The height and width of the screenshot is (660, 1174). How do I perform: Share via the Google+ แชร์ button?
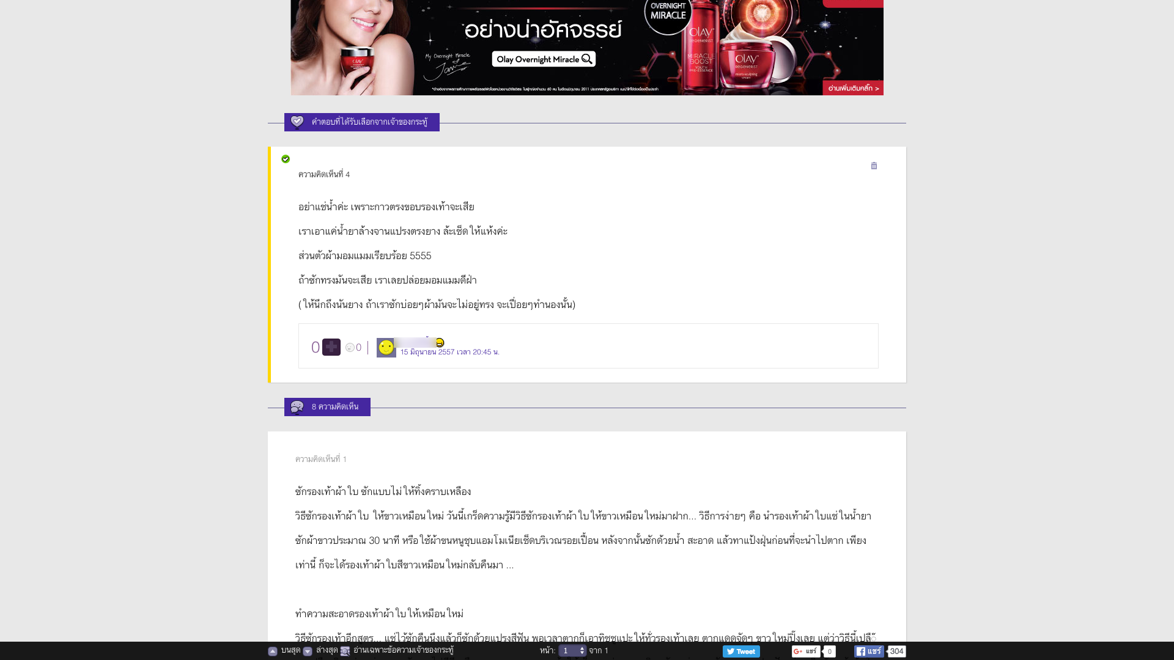(806, 651)
